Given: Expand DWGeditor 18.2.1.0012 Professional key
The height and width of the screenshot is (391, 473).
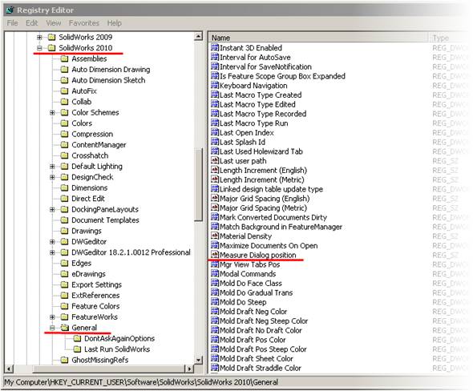Looking at the screenshot, I should coord(52,252).
